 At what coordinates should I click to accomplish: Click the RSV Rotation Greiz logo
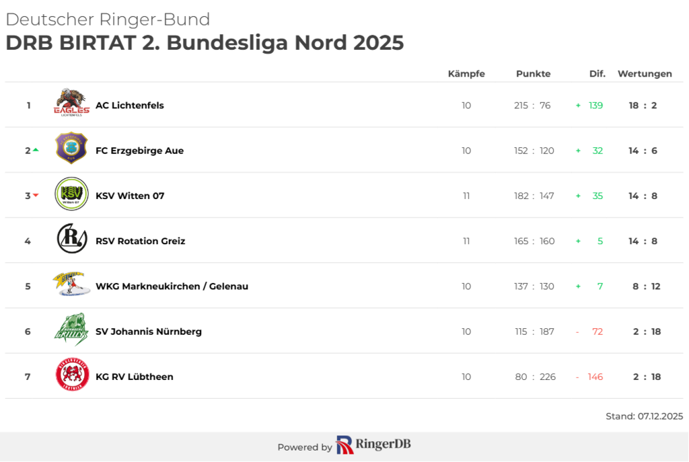pyautogui.click(x=71, y=239)
